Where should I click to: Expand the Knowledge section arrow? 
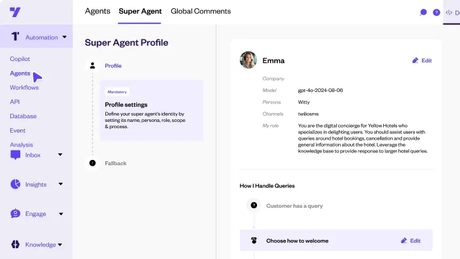click(60, 244)
